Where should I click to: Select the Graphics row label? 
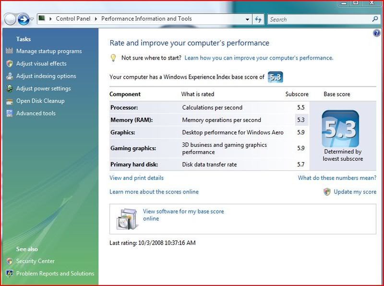tap(123, 132)
